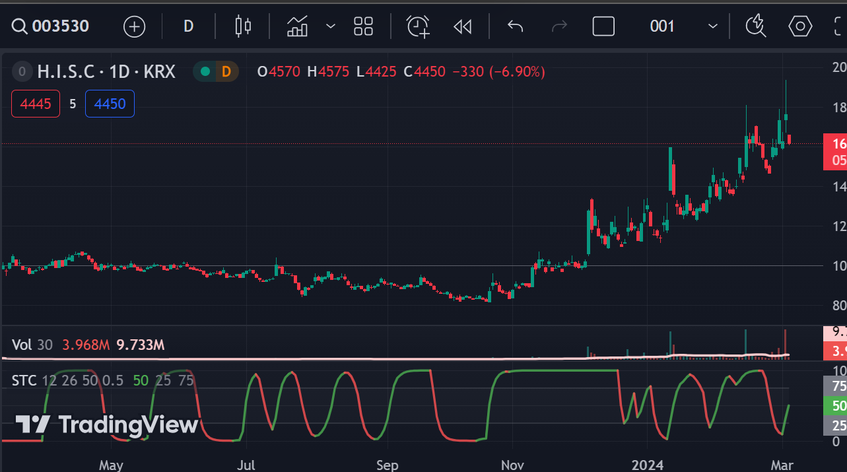Toggle the orange D data mode badge

point(226,72)
